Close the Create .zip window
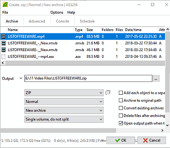Screen dimensions: 170x148 [x=167, y=5]
